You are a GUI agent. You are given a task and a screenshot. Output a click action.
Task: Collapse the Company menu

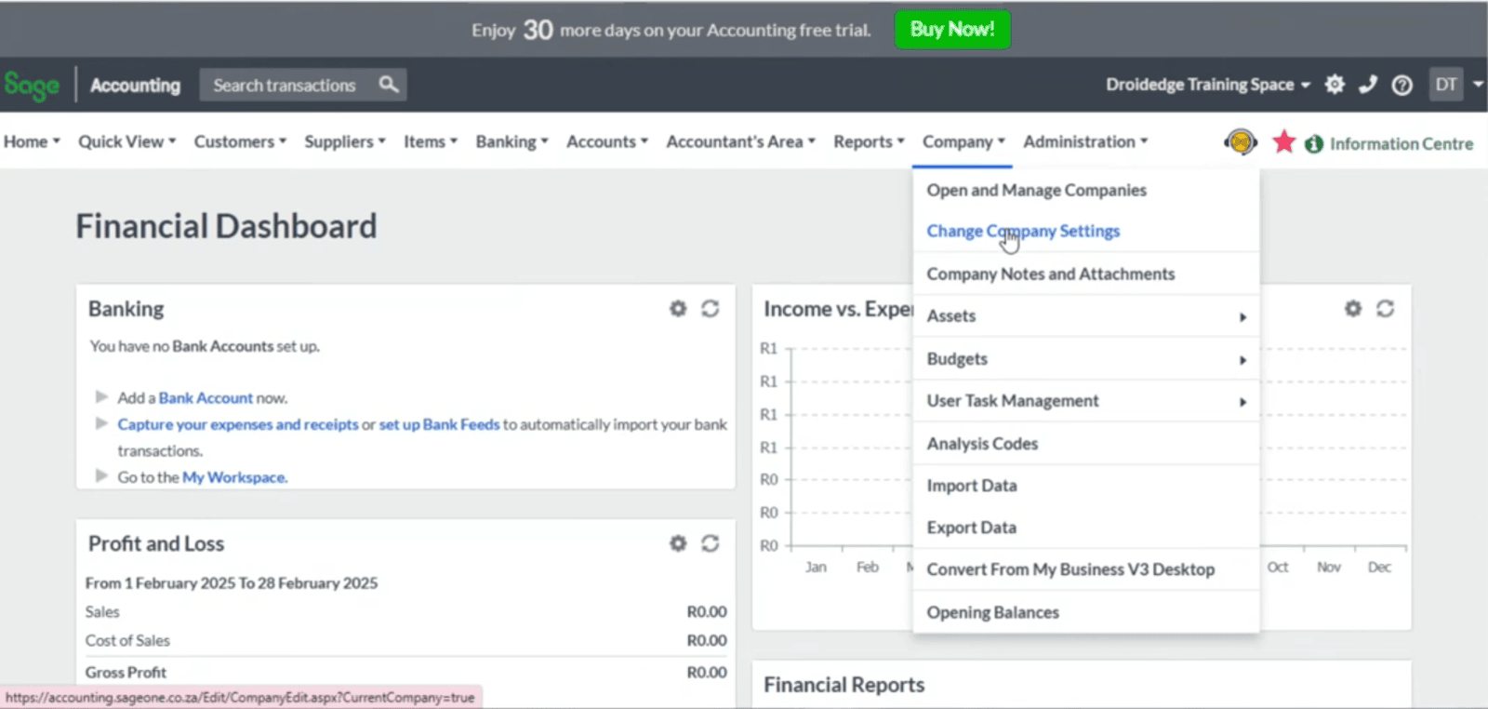click(963, 141)
